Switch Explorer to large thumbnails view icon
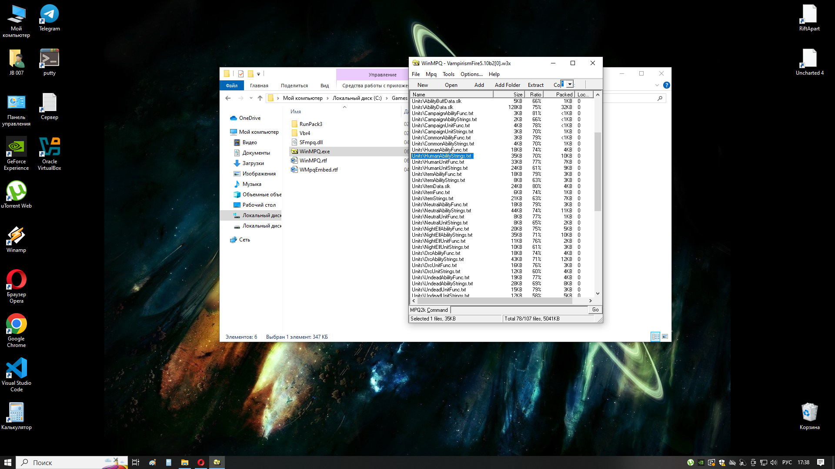This screenshot has width=835, height=469. [665, 337]
